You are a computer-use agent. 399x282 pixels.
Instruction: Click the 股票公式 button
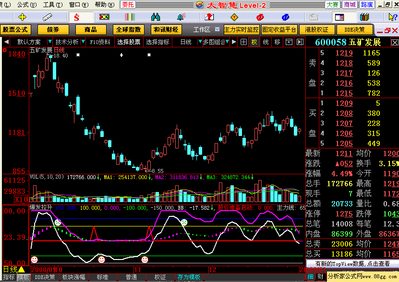coord(15,30)
